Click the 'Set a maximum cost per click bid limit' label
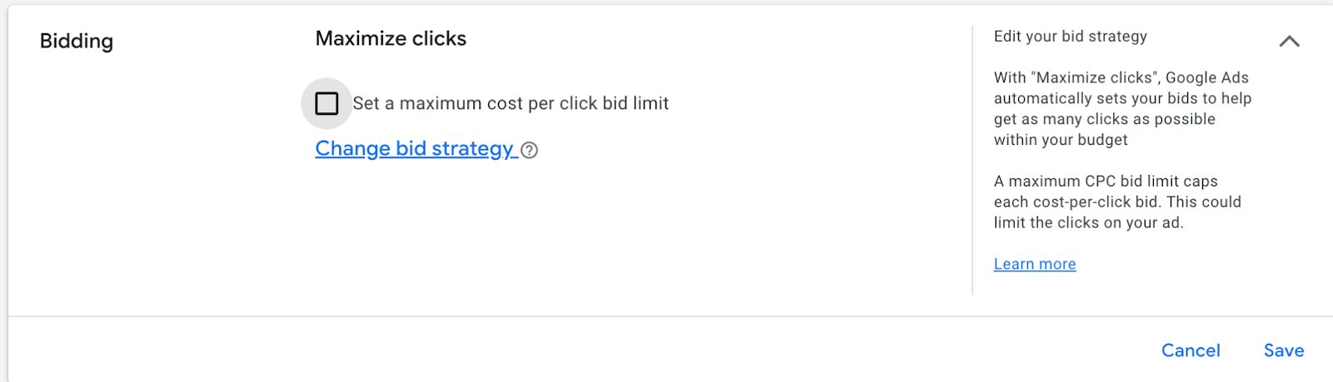The width and height of the screenshot is (1333, 382). point(511,103)
